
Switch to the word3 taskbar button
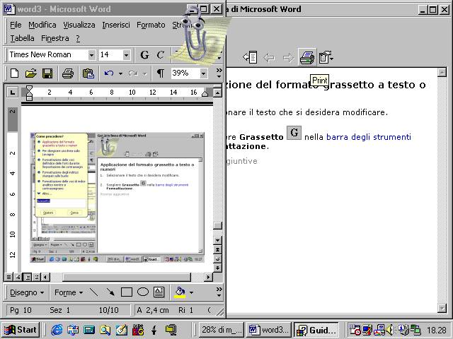point(268,330)
